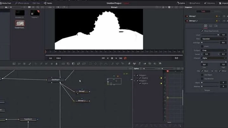
Task: Toggle the Keyframes panel button
Action: [x=194, y=3]
